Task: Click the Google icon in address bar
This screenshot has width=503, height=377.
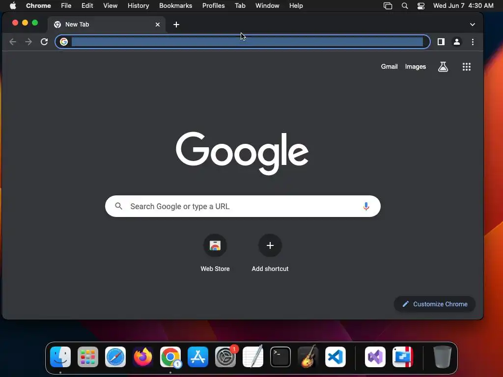Action: pyautogui.click(x=64, y=42)
